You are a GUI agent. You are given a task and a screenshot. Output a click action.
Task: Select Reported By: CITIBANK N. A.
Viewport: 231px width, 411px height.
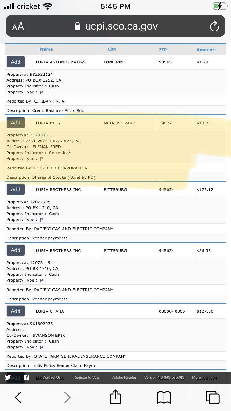pos(36,101)
